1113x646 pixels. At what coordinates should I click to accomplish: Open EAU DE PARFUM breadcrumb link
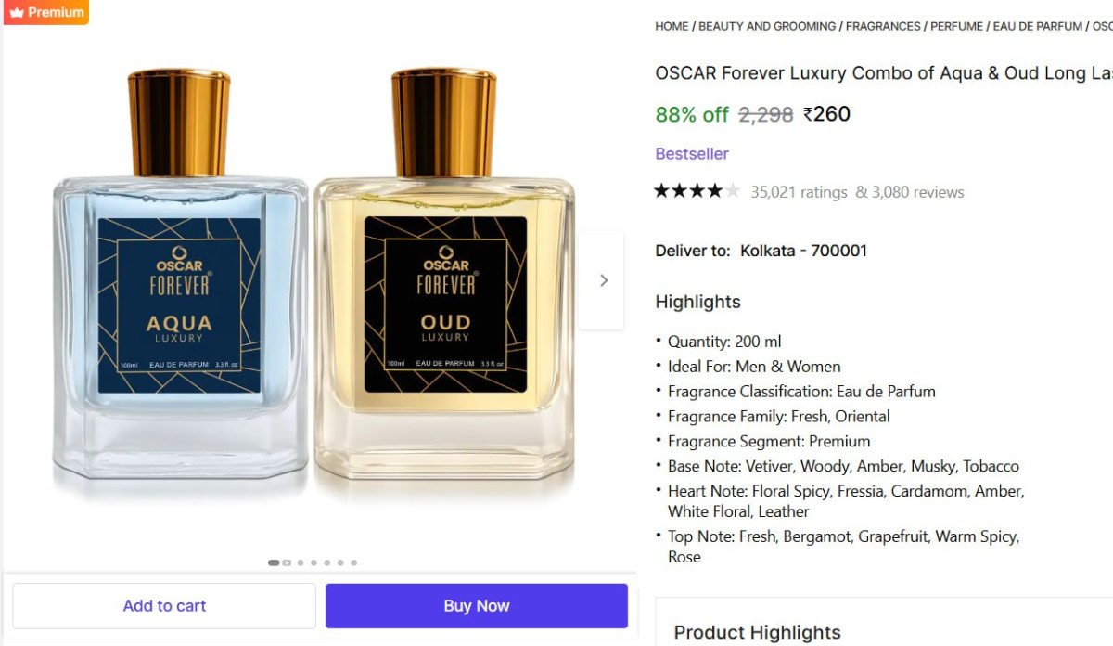pos(1037,26)
